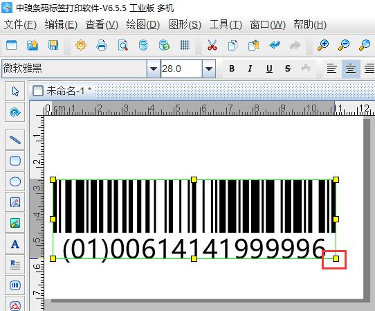Open the 帮助(H) menu
The width and height of the screenshot is (375, 311).
(310, 25)
